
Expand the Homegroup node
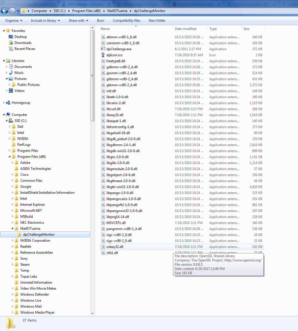[x=4, y=103]
